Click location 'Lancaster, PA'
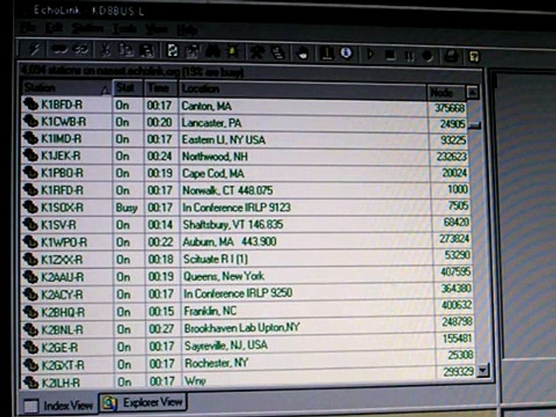556x417 pixels. pyautogui.click(x=212, y=123)
